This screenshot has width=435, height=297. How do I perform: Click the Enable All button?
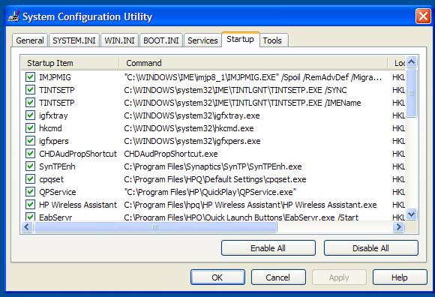pyautogui.click(x=268, y=248)
